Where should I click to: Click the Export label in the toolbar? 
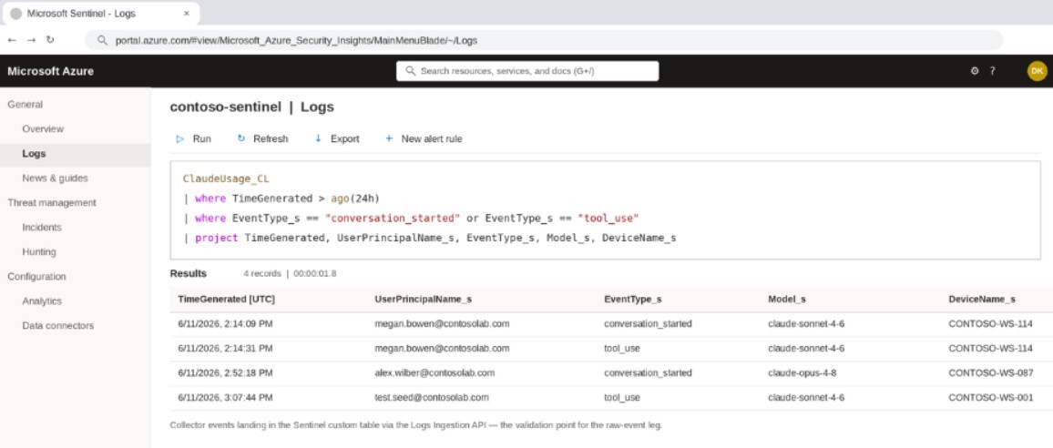point(344,139)
